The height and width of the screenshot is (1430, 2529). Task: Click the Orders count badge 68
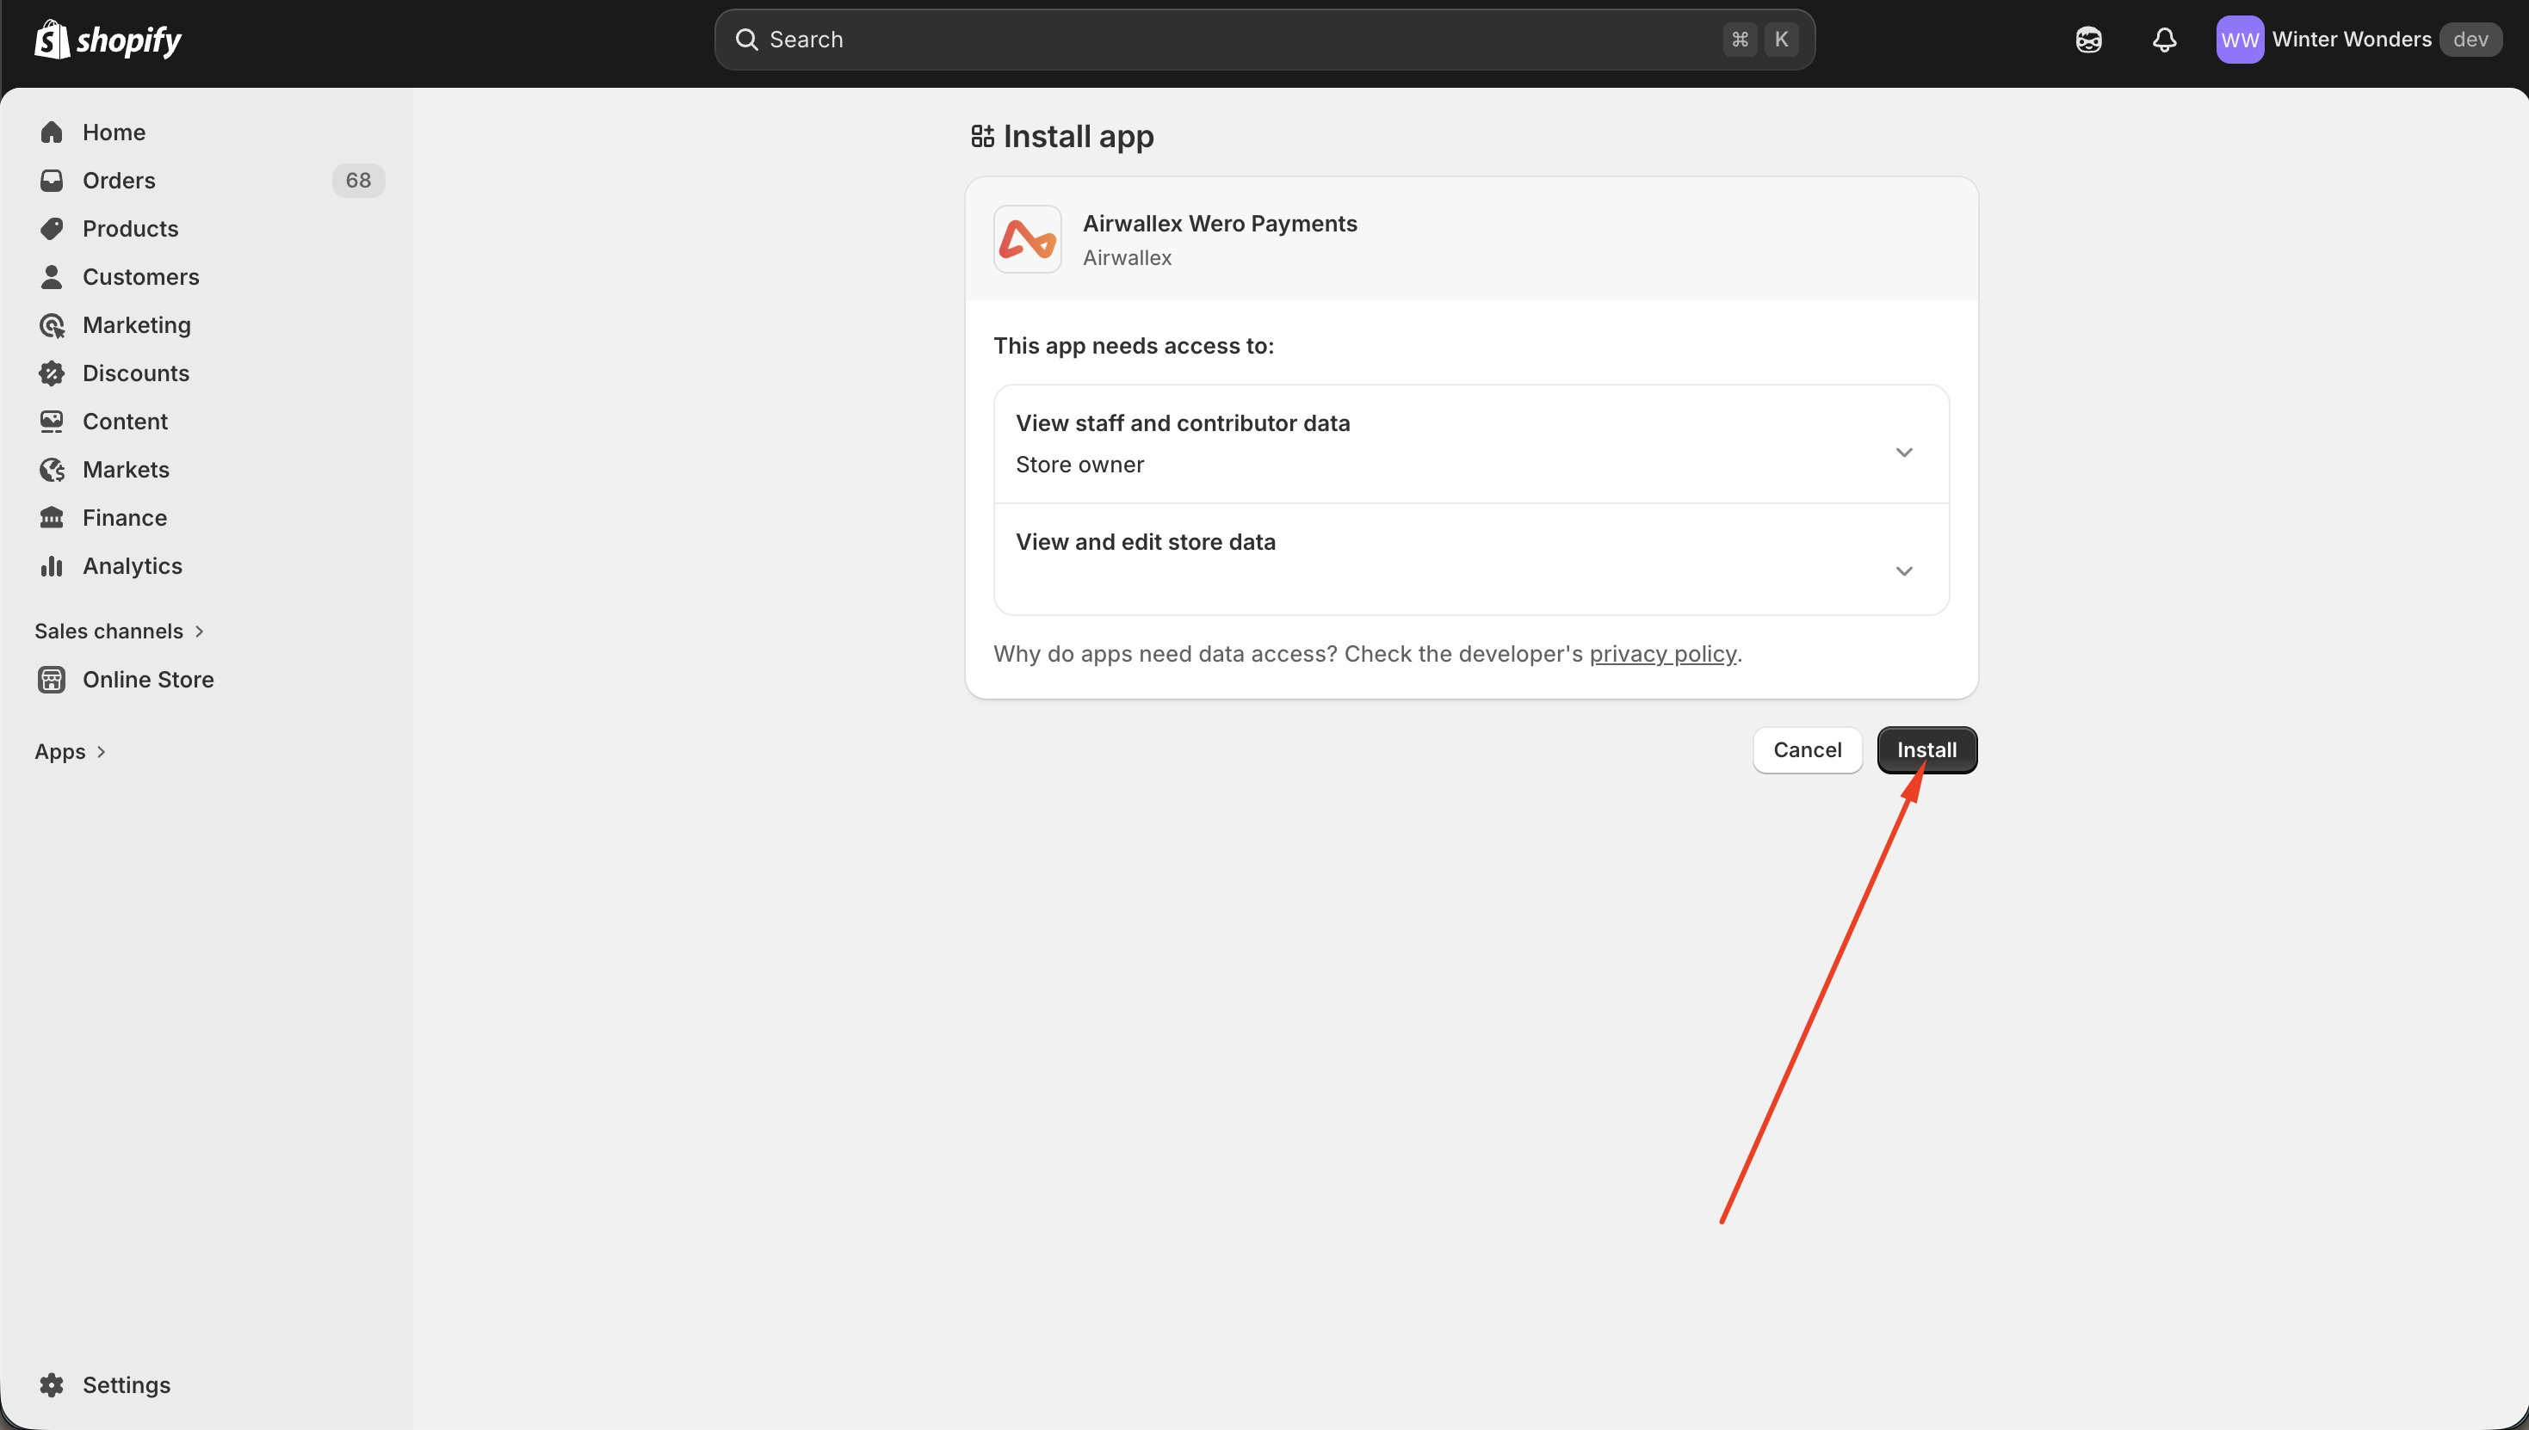(357, 180)
